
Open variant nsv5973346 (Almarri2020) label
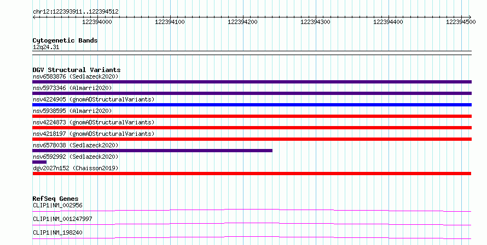(x=72, y=88)
